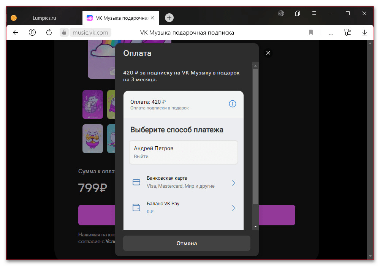Click the payment dialog scrollbar thumb

coord(255,136)
